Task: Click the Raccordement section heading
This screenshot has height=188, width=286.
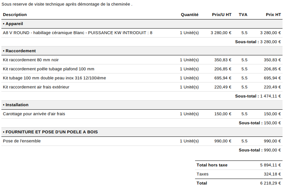Action: [21, 51]
